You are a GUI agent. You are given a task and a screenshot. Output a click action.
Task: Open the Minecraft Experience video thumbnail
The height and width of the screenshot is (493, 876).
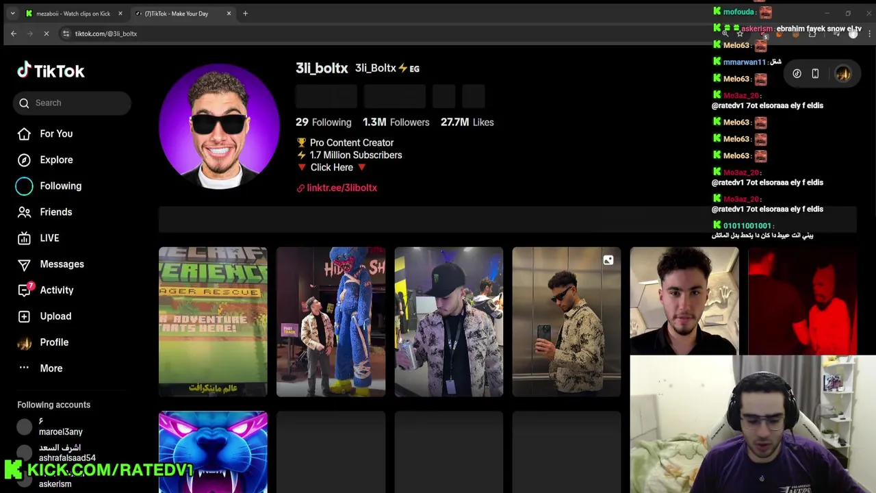(213, 322)
